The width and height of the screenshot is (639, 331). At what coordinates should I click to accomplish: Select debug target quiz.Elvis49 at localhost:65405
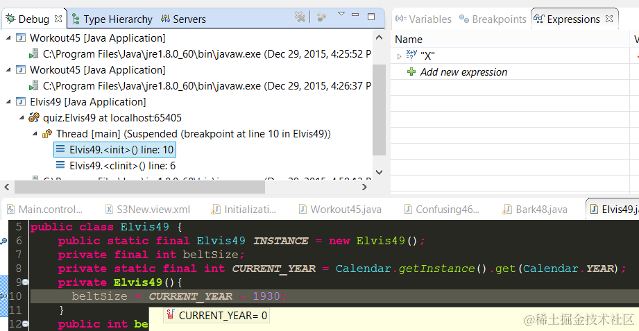click(105, 118)
